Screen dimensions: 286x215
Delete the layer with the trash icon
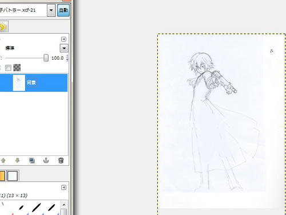[61, 161]
